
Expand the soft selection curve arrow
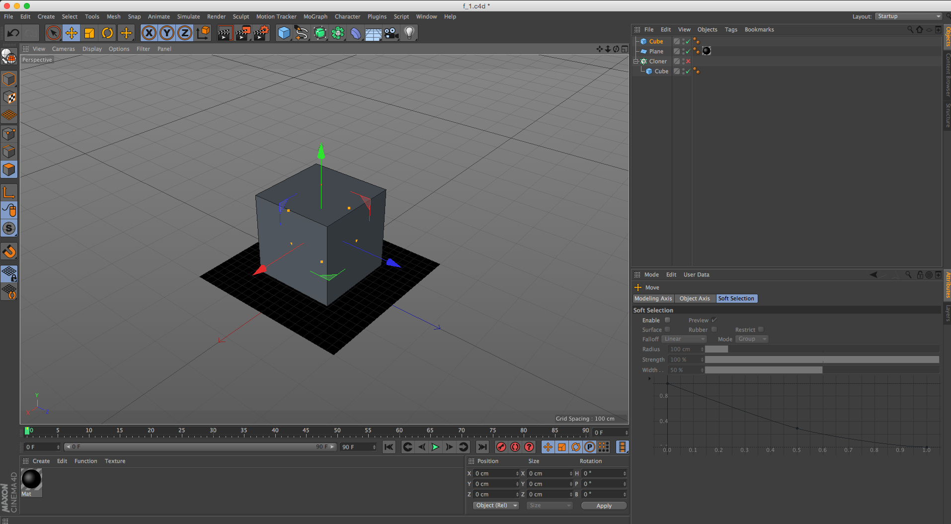649,379
